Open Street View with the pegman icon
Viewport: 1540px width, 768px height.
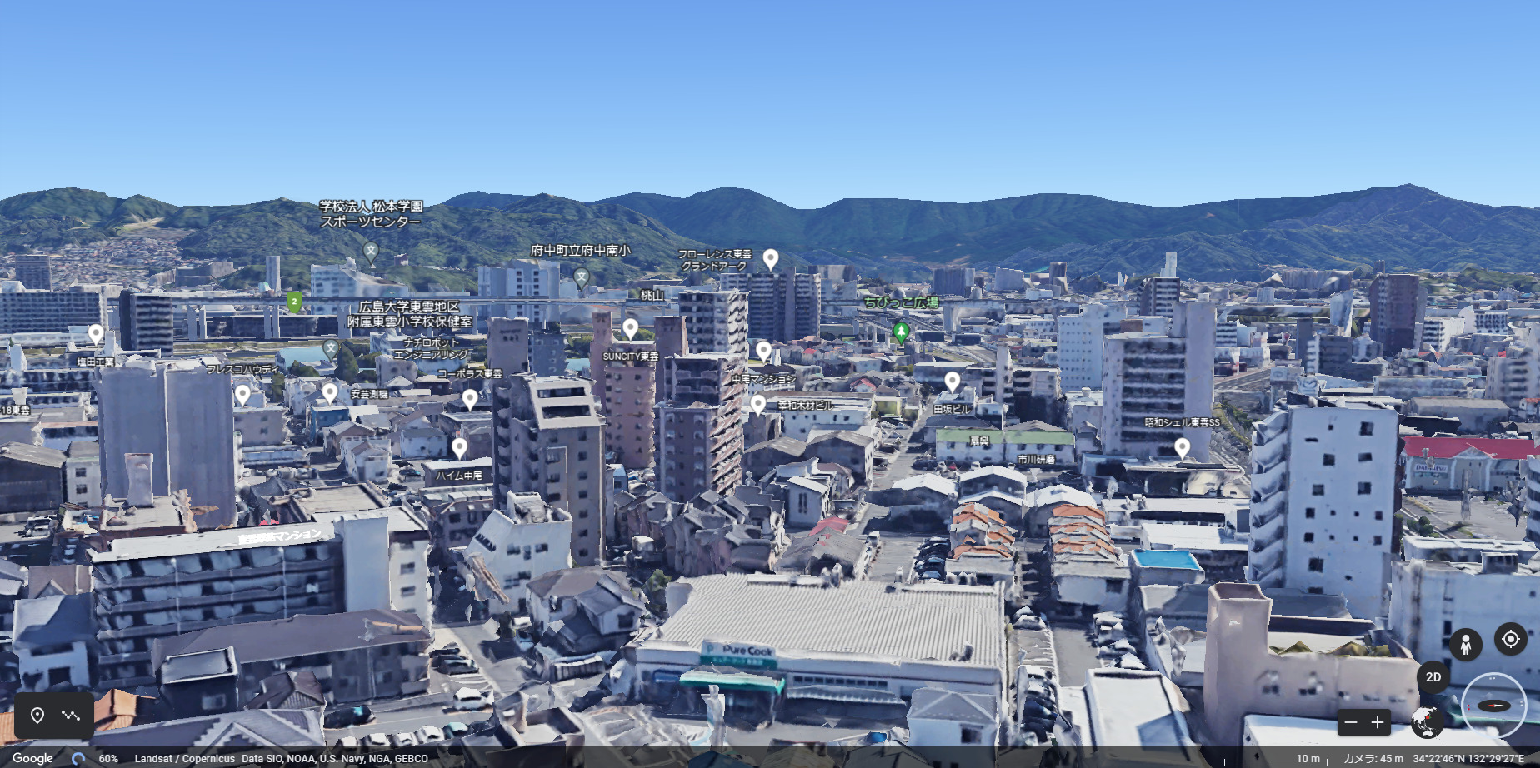tap(1465, 644)
